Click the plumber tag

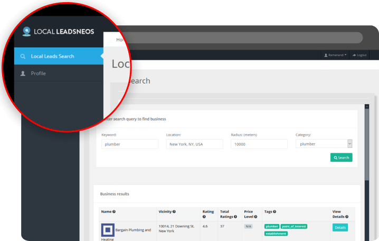pos(272,227)
